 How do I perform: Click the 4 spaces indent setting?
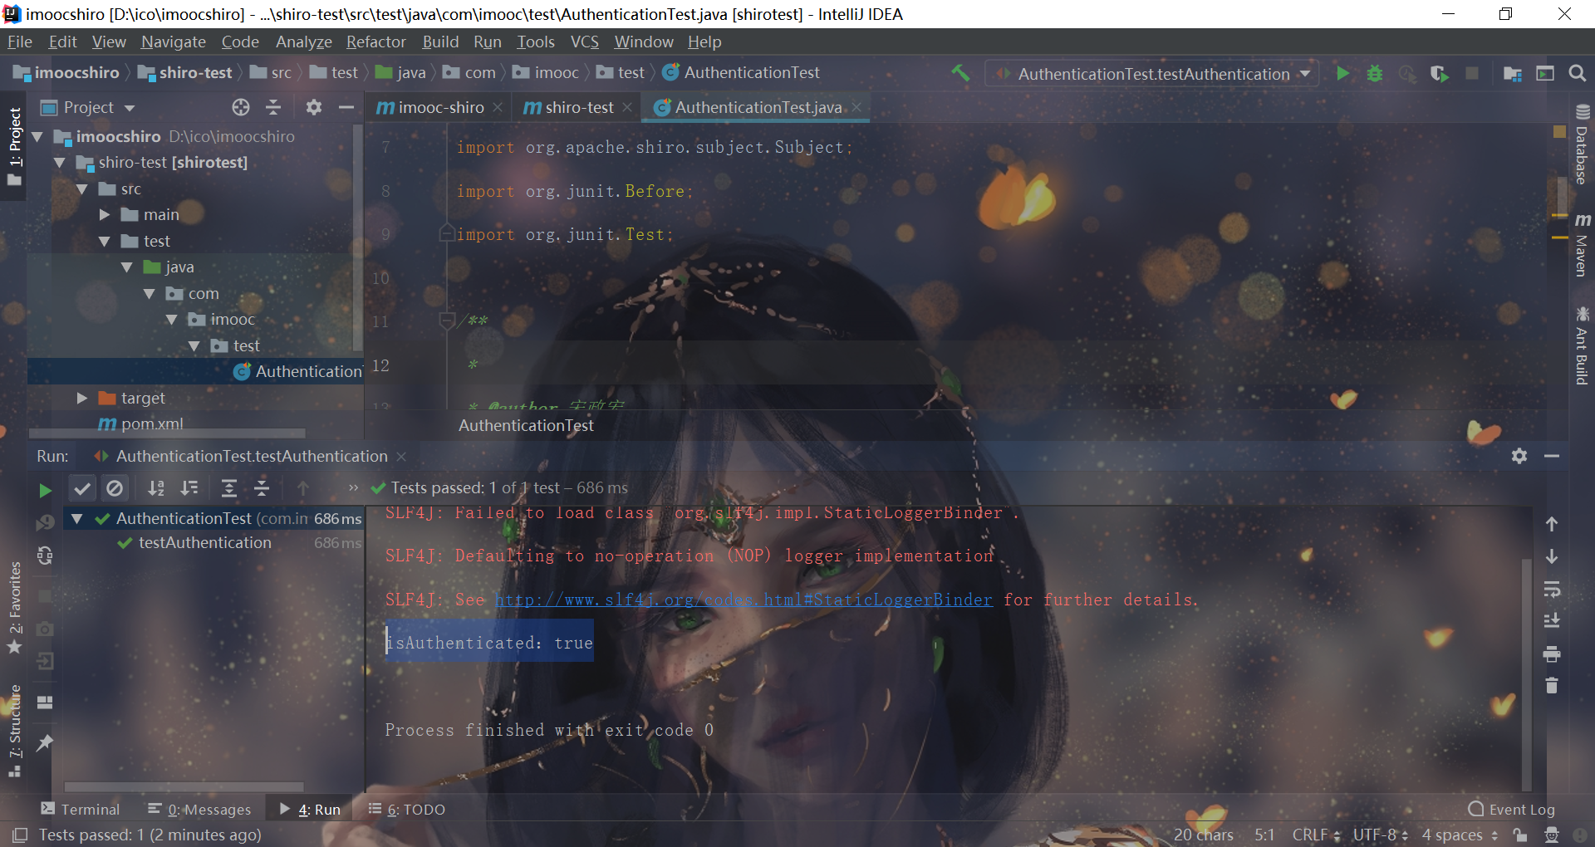click(1460, 835)
